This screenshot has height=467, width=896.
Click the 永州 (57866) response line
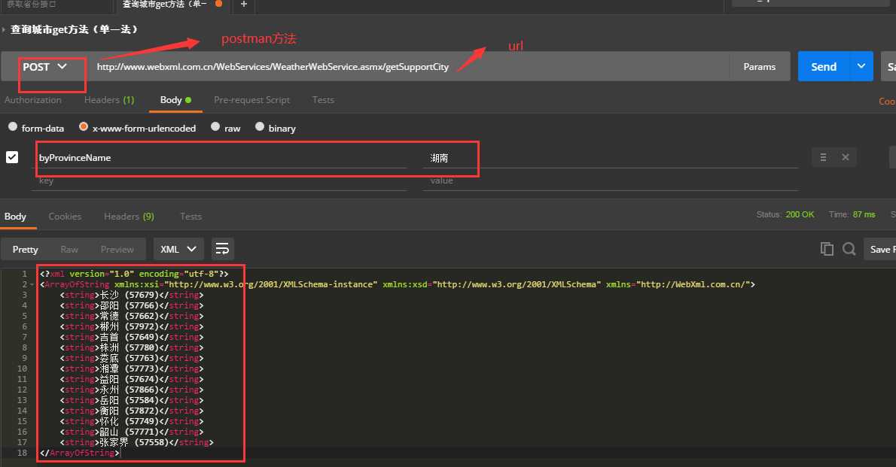pos(132,390)
